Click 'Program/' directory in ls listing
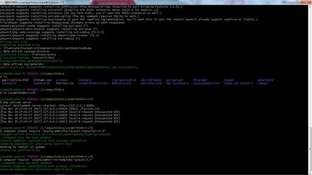The image size is (312, 175). 200,80
